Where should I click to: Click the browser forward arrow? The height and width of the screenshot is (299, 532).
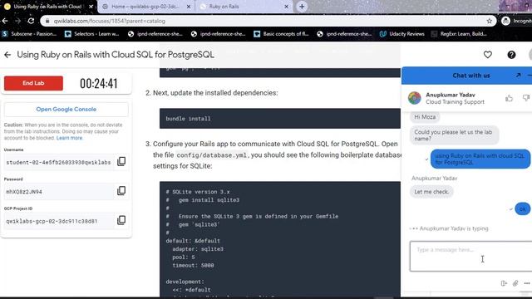click(17, 21)
